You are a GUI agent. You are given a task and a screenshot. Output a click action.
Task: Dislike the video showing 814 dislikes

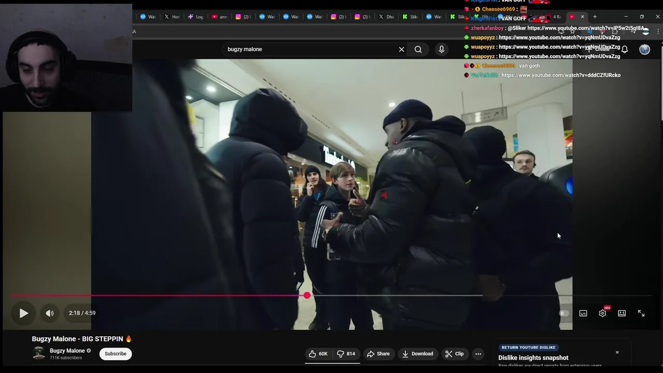[x=346, y=354]
